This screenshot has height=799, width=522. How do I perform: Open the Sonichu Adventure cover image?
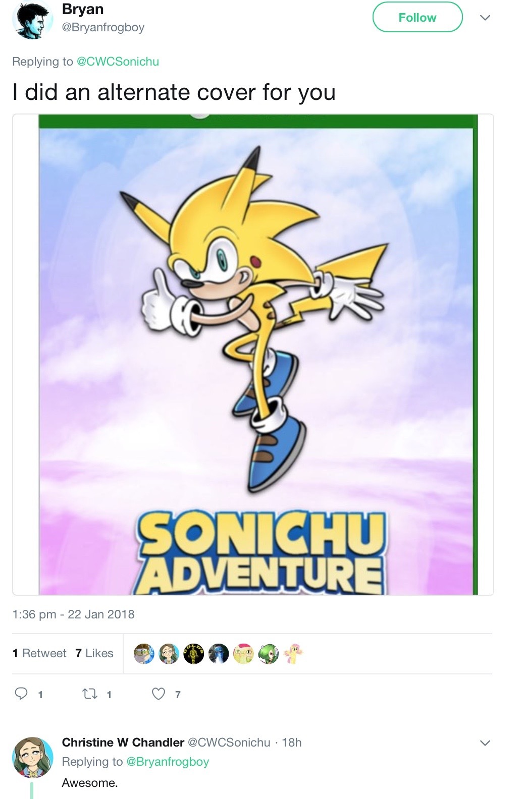pyautogui.click(x=253, y=355)
